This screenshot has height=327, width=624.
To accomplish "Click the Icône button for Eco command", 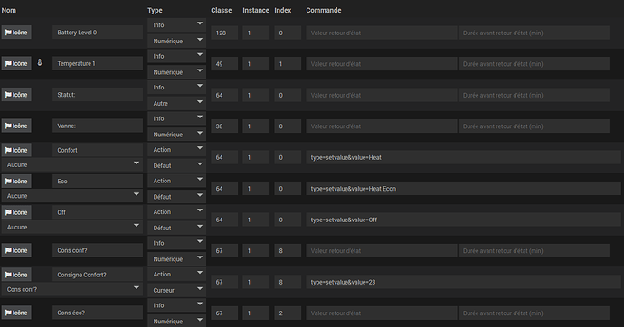I will 16,182.
